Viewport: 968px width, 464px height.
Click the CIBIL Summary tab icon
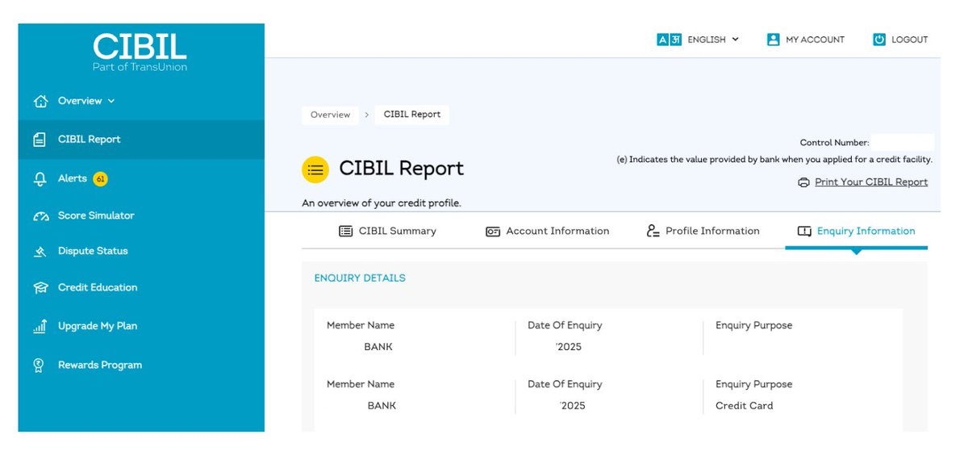(x=345, y=231)
